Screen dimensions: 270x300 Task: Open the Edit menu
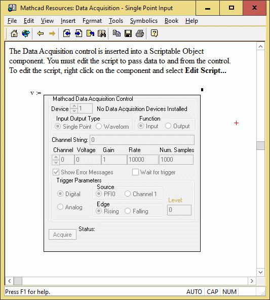click(29, 21)
